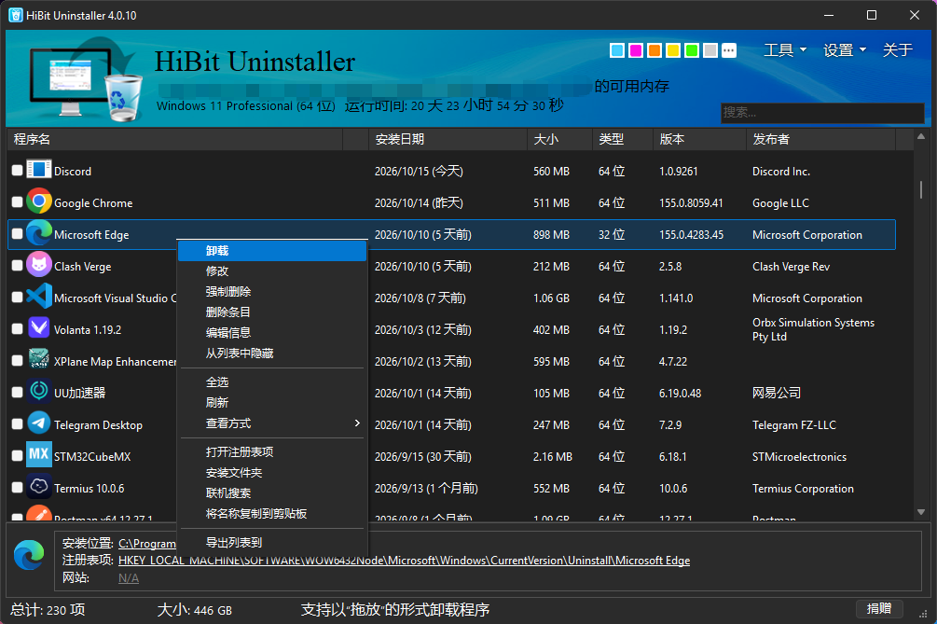Choose 刷新 in context menu
Screen dimensions: 937x624
click(x=272, y=403)
